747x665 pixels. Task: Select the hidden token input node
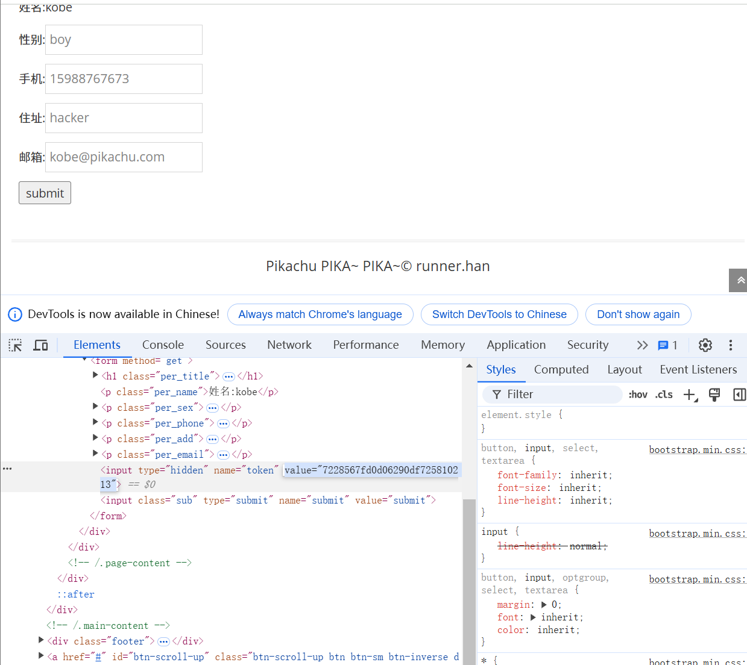231,476
